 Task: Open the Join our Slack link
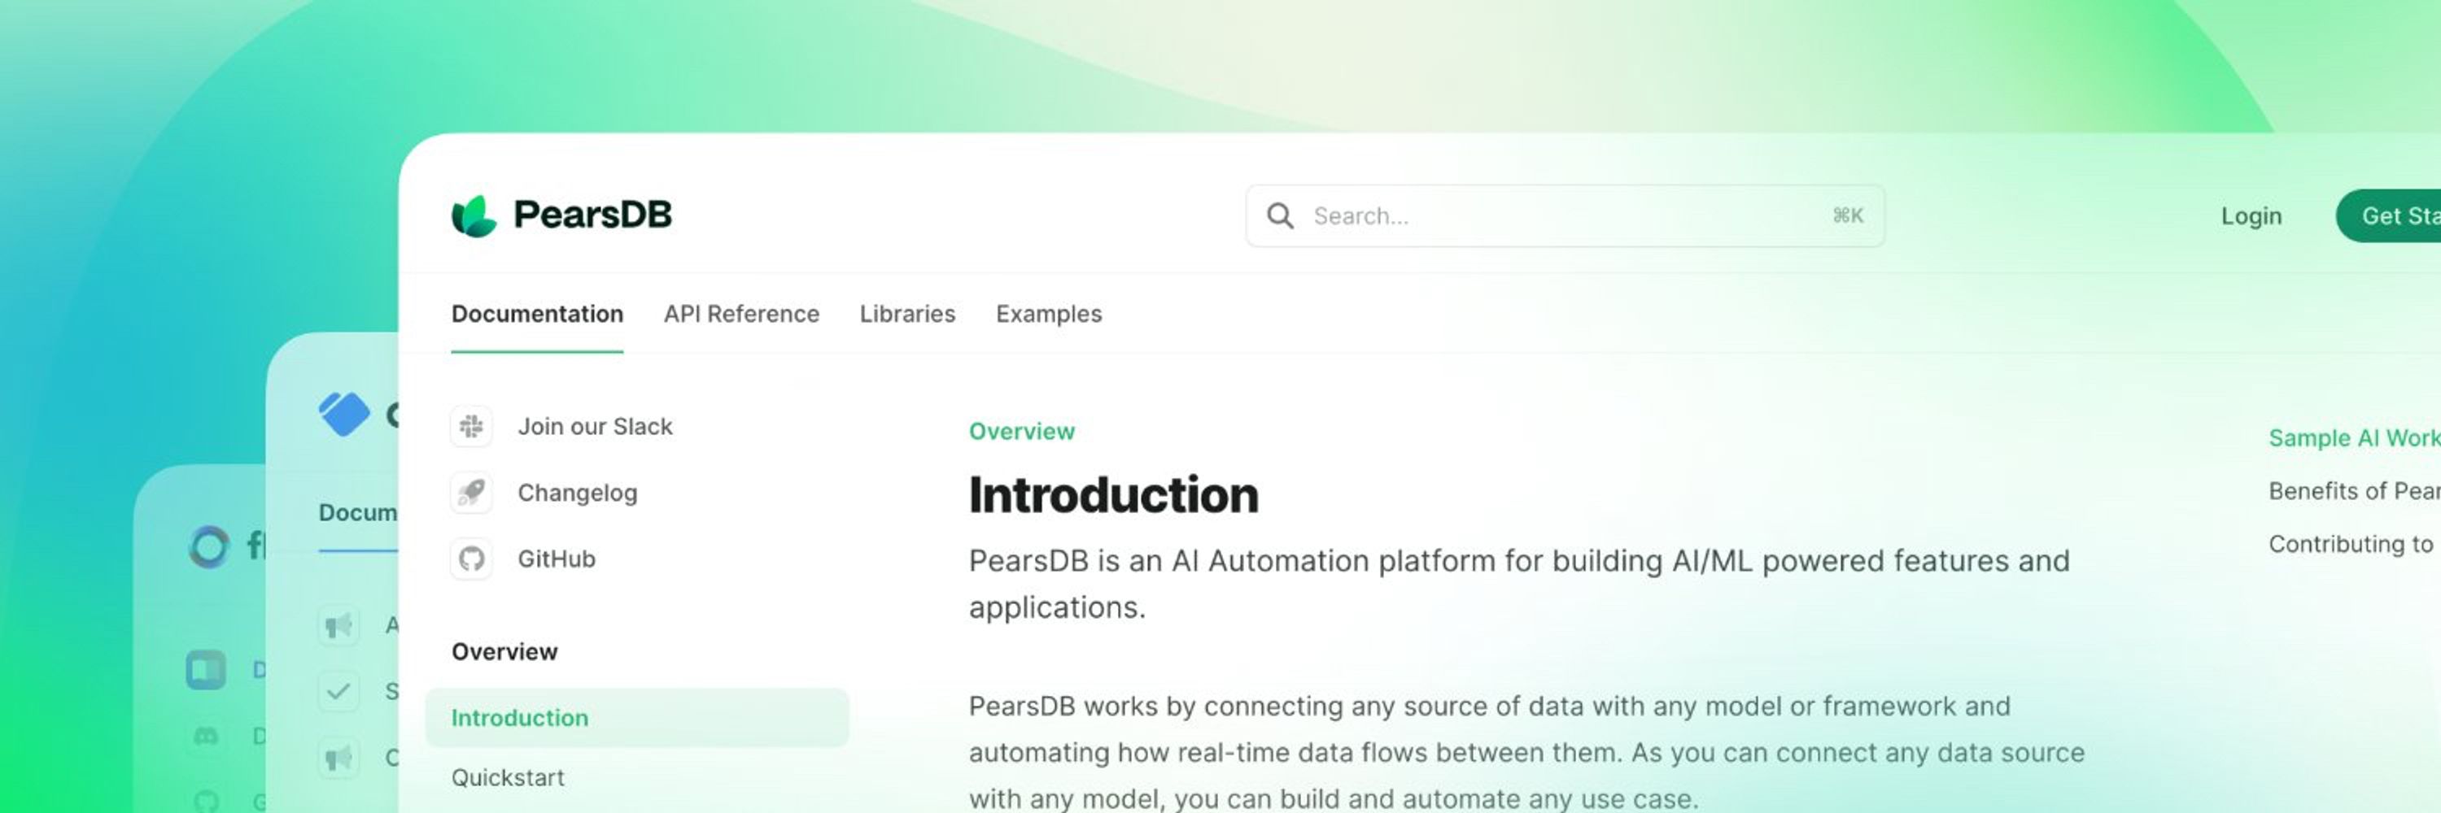595,427
